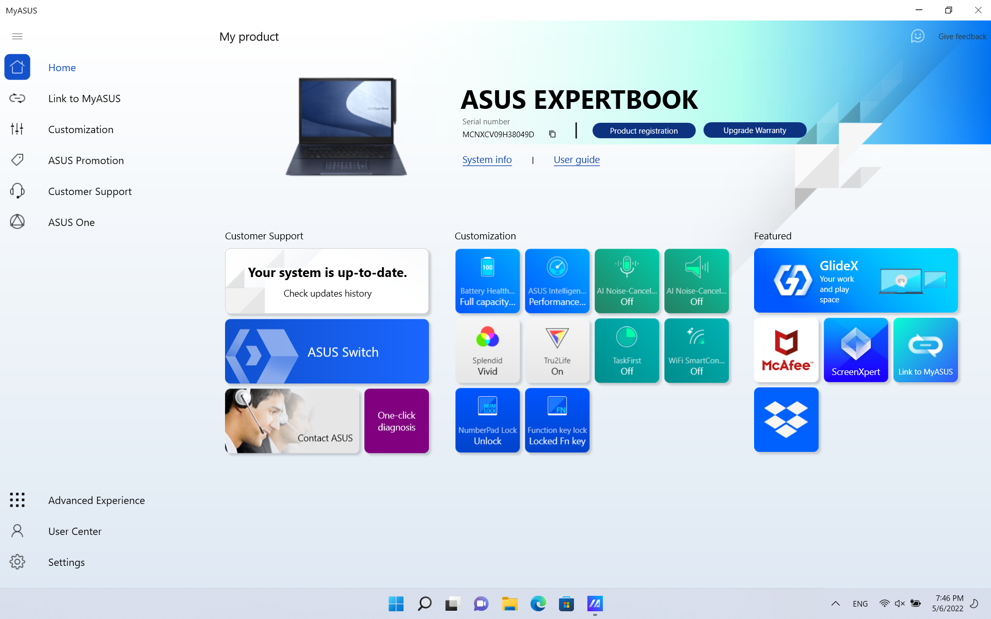Click the ASUS ExpertBook laptop image
Image resolution: width=991 pixels, height=619 pixels.
tap(346, 127)
